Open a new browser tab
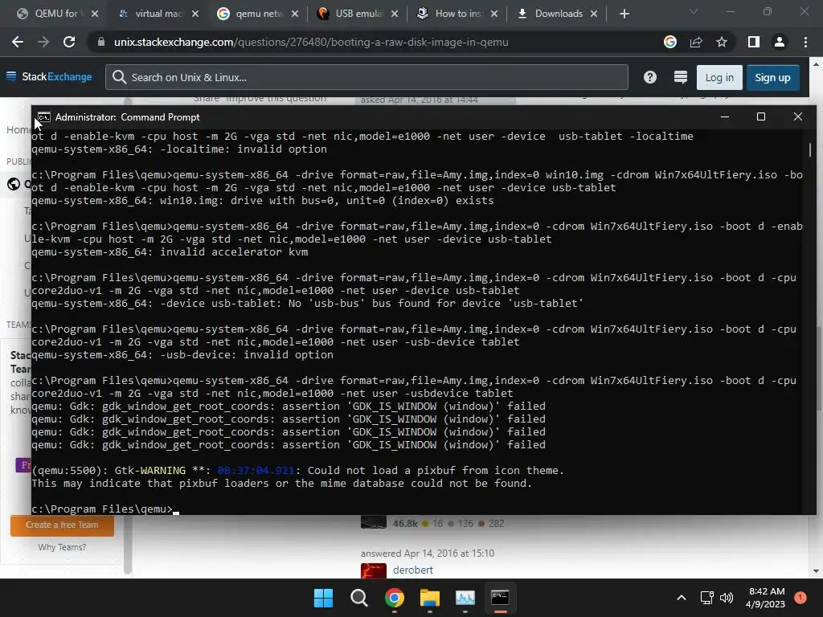 pyautogui.click(x=624, y=14)
